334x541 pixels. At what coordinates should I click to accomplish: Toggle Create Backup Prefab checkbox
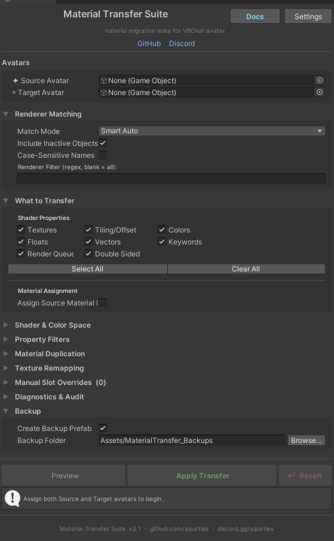tap(103, 428)
